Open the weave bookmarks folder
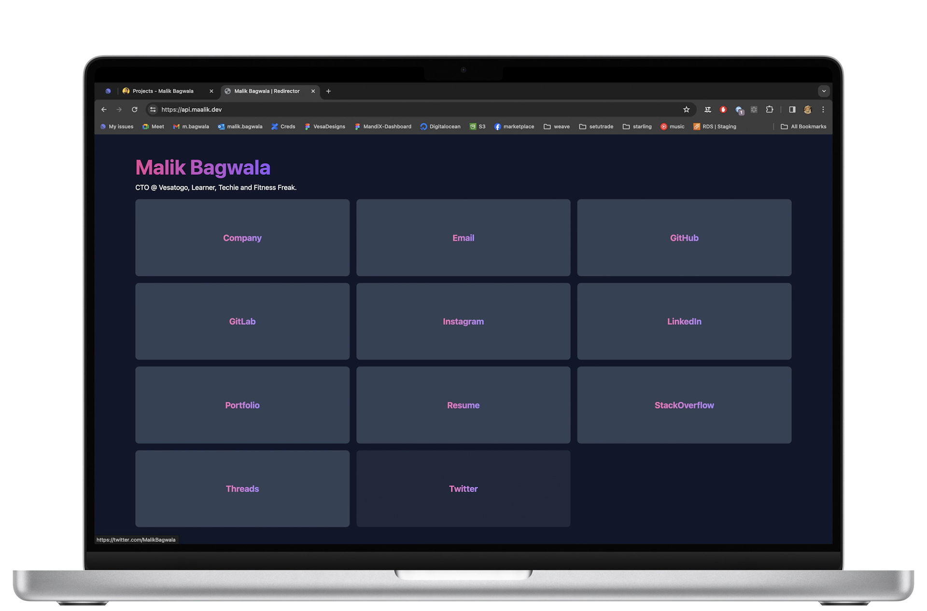927x611 pixels. [557, 127]
